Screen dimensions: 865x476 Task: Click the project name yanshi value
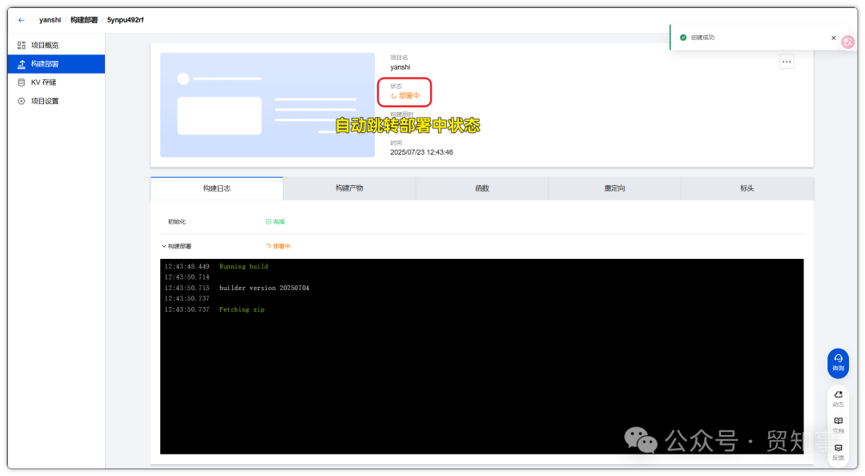(x=400, y=67)
